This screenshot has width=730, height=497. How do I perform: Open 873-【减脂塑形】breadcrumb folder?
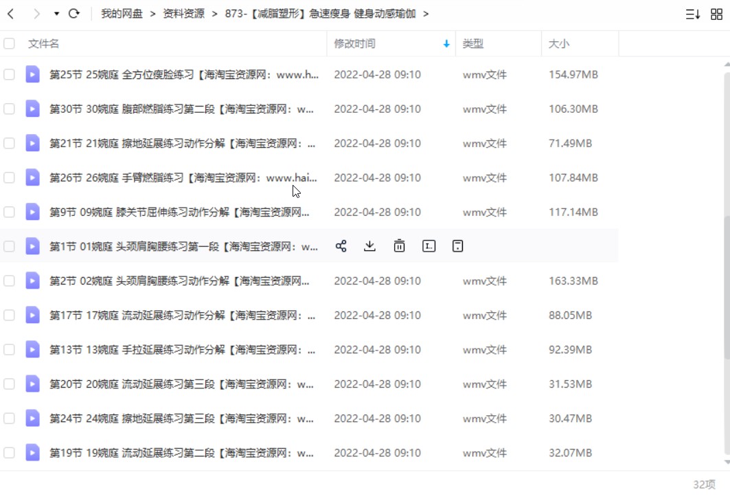[x=320, y=14]
